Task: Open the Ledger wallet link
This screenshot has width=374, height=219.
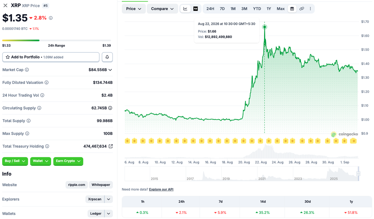Action: [x=96, y=214]
